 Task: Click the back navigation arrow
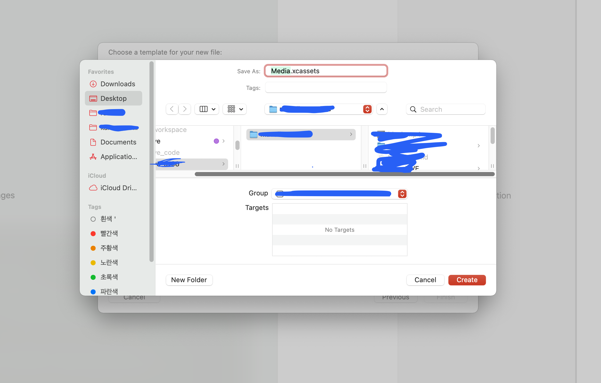[172, 109]
